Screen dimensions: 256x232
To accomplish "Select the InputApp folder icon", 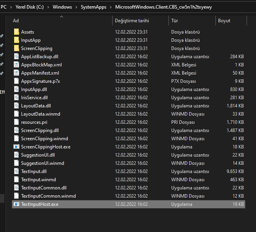I will point(16,40).
